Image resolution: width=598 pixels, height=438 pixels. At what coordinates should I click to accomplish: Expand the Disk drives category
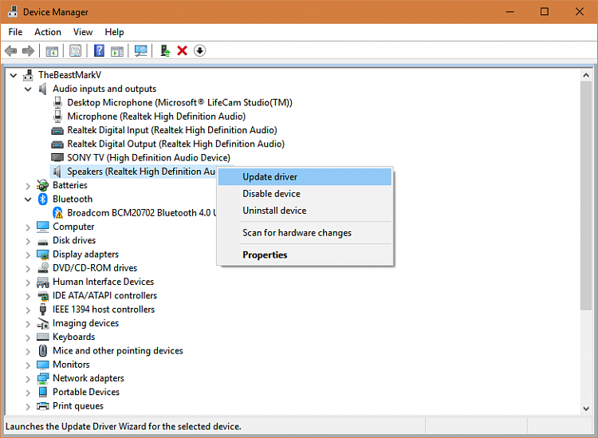(x=28, y=241)
